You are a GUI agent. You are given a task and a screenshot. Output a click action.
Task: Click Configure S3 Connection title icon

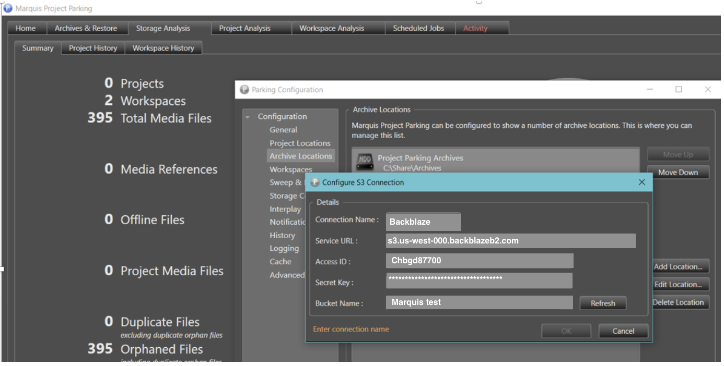315,182
